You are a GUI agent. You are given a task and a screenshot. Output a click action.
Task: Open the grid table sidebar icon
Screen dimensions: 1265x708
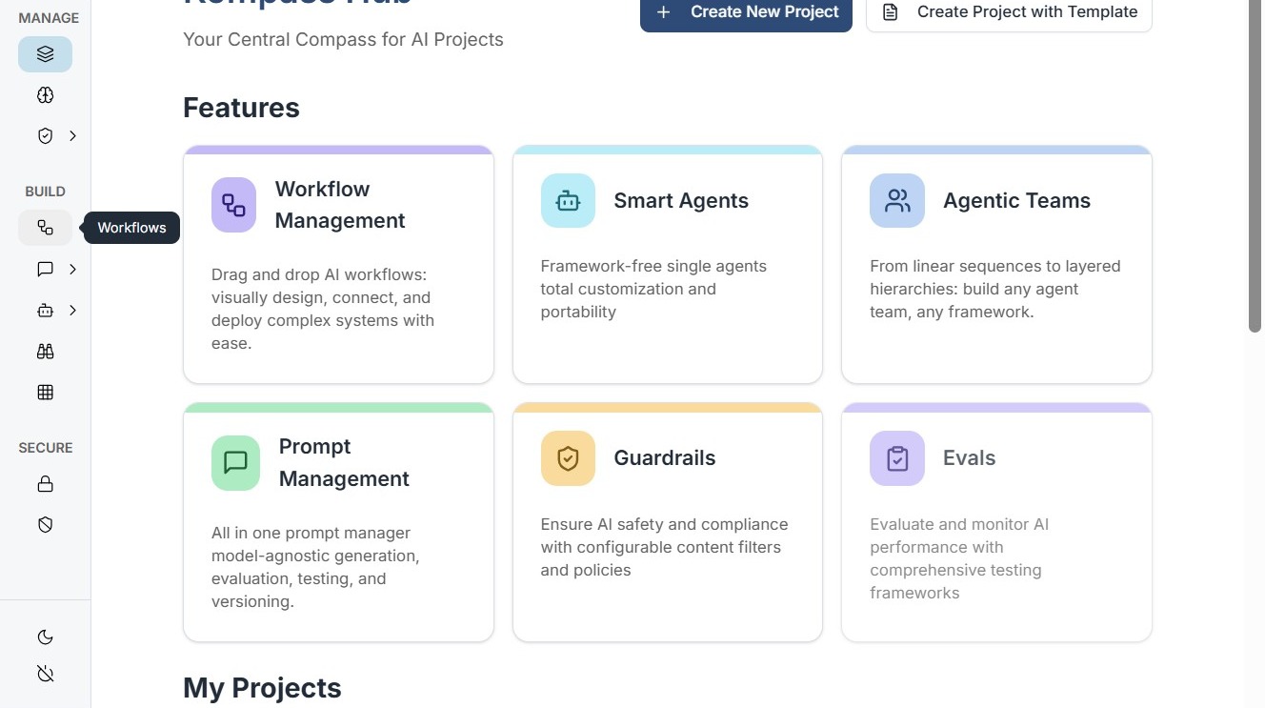tap(45, 393)
